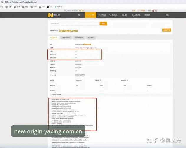Open the GPT bookmark folder

[x=34, y=7]
